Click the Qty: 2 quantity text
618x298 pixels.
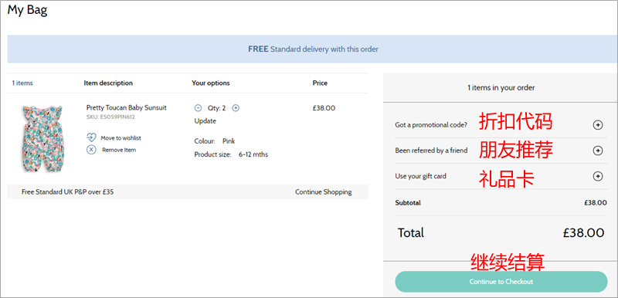[x=217, y=108]
